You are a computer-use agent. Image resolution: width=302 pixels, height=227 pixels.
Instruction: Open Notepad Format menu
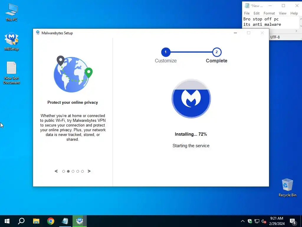(269, 13)
